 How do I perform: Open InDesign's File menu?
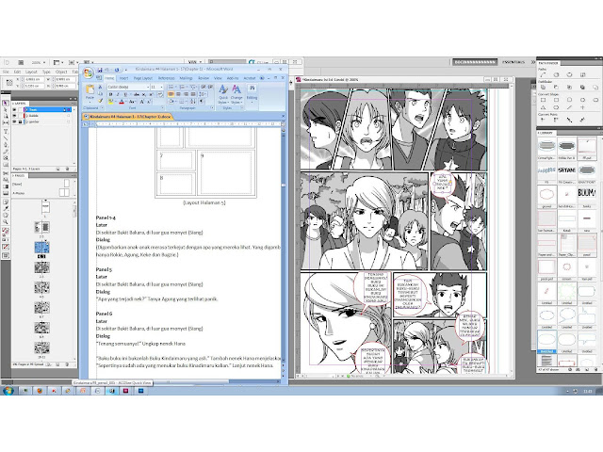click(x=7, y=72)
